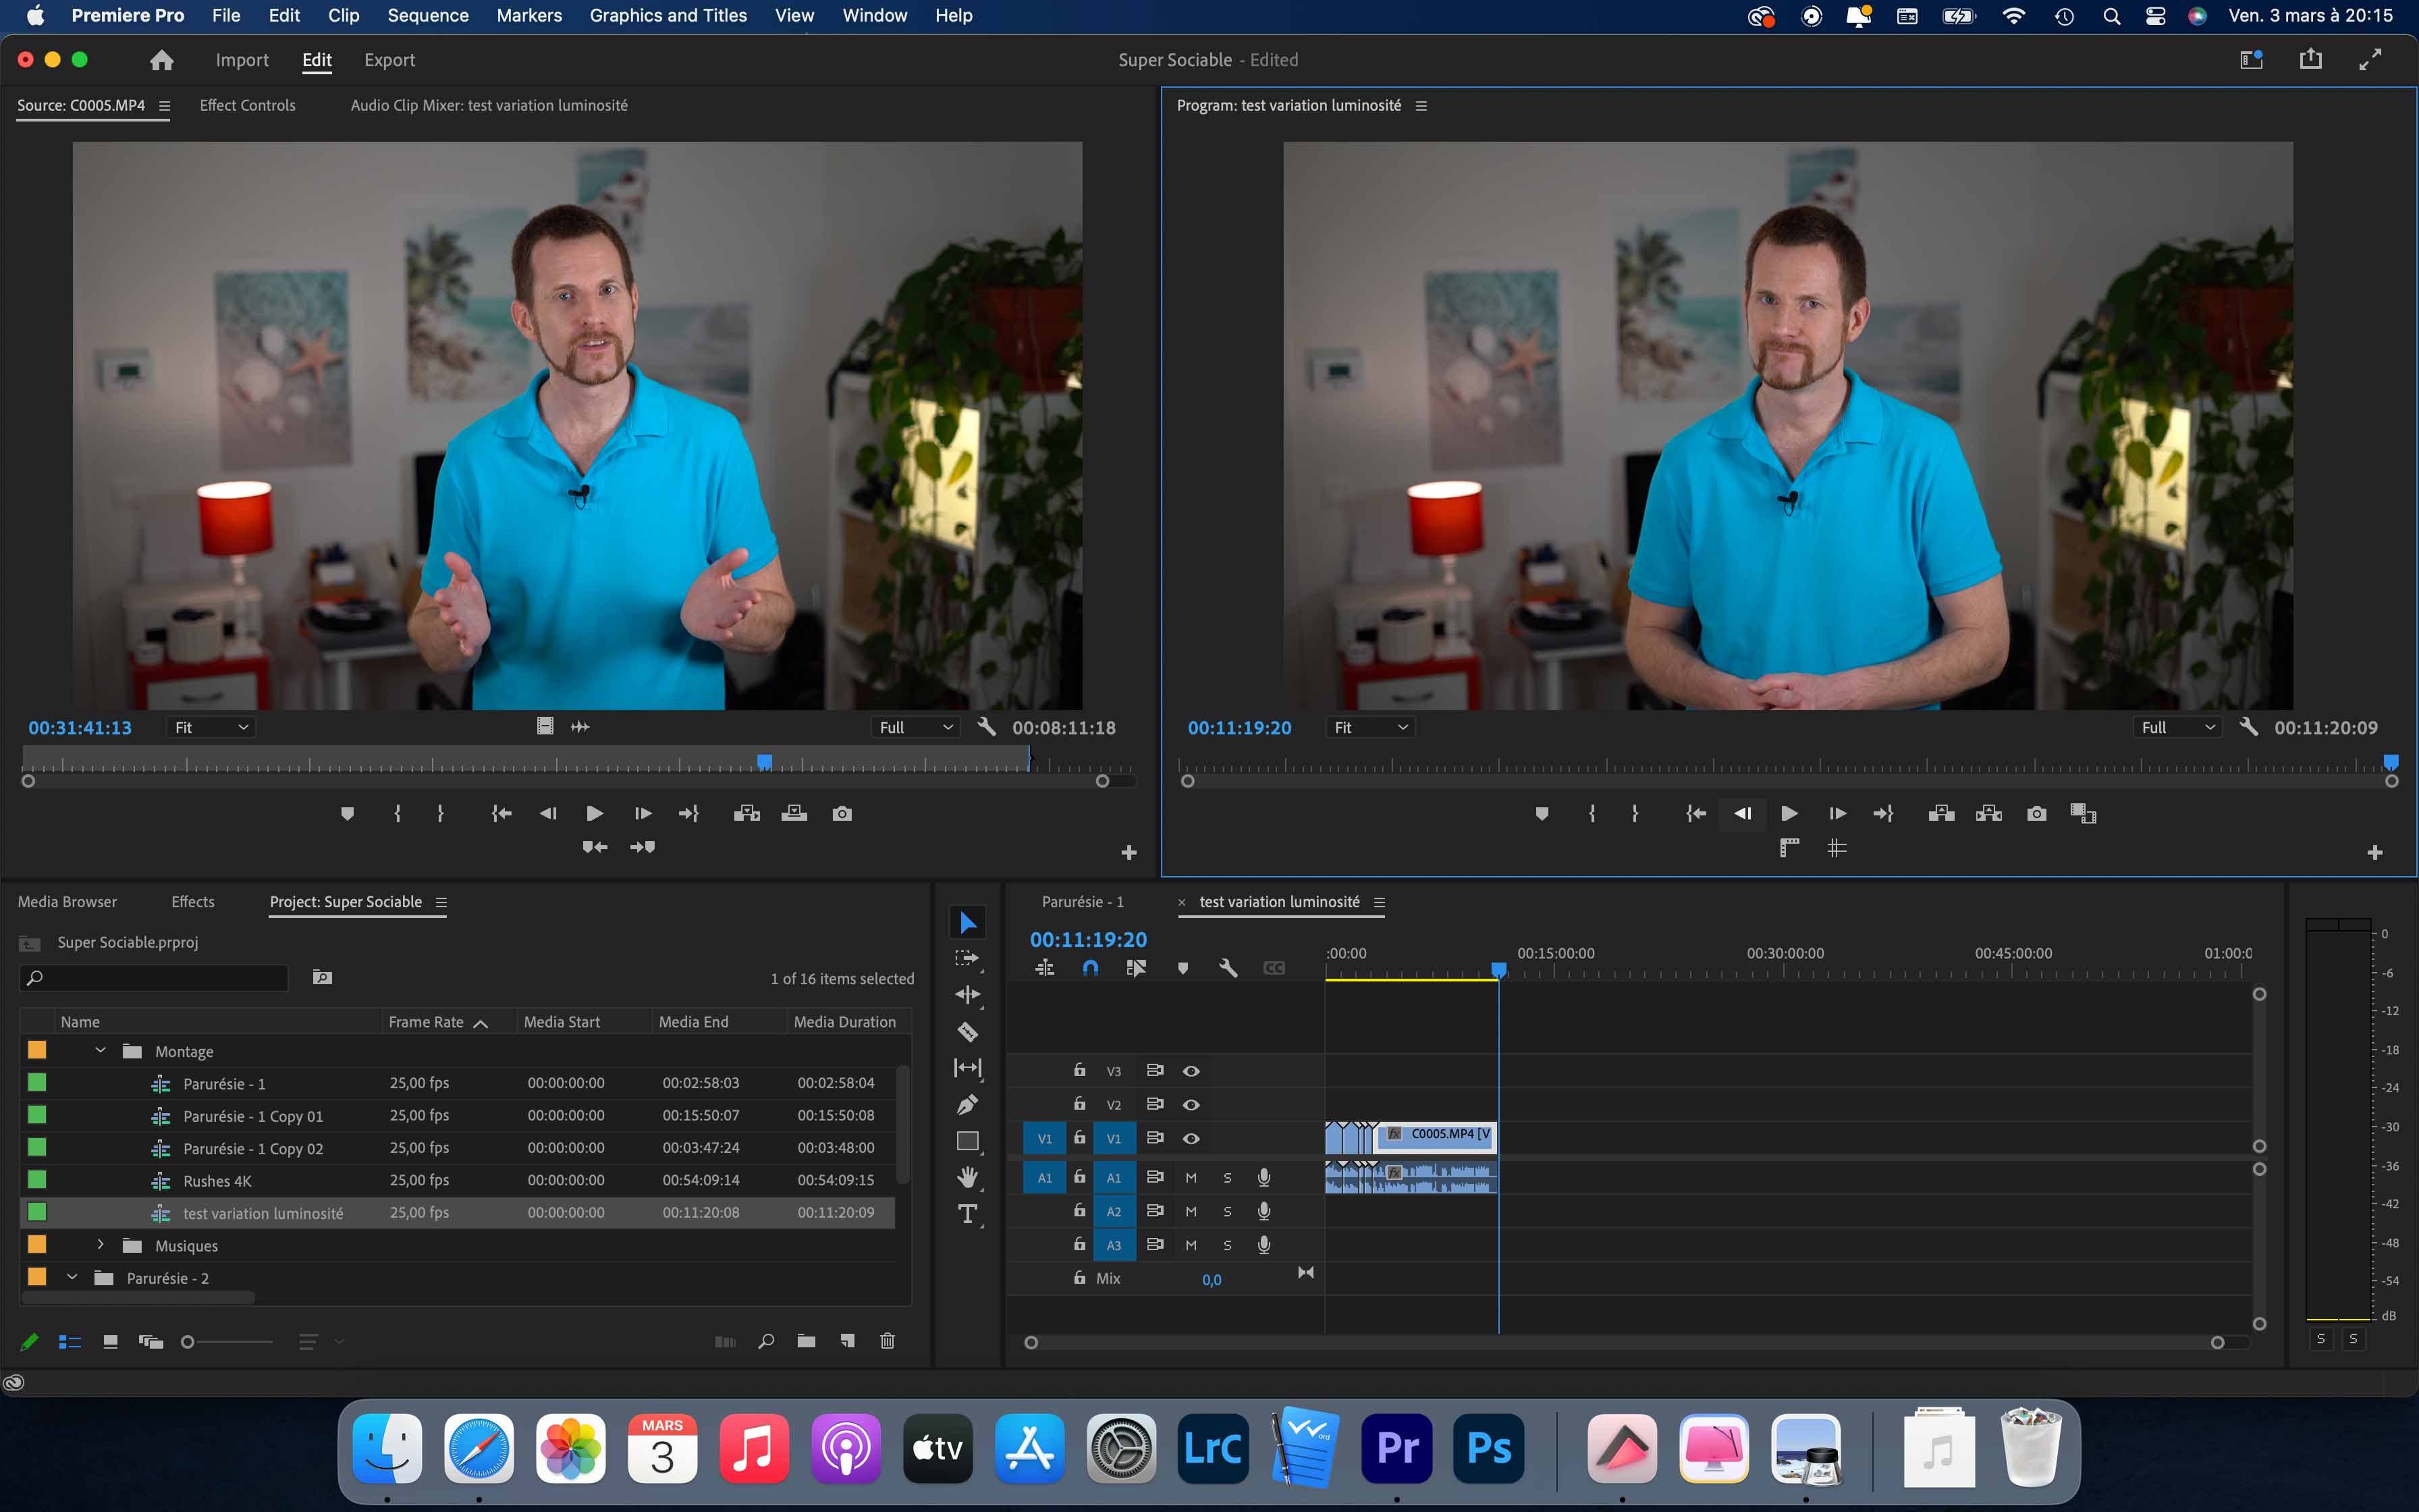Select the Pen tool in tools panel
The height and width of the screenshot is (1512, 2419).
[x=967, y=1105]
